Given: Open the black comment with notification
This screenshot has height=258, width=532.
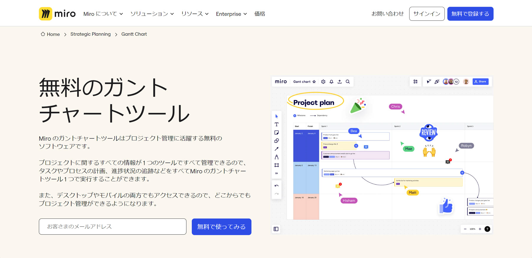Looking at the screenshot, I should [x=448, y=162].
